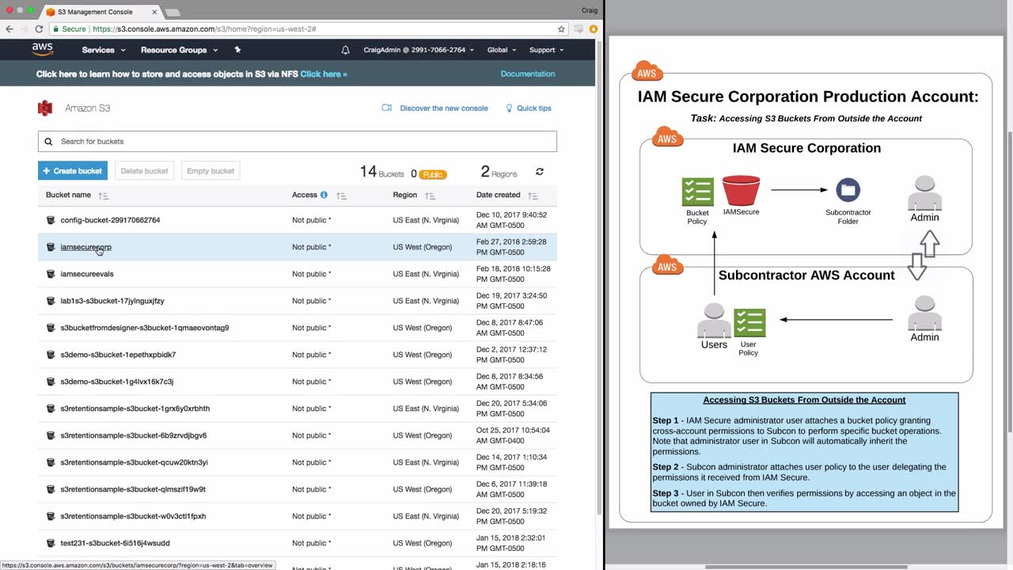The height and width of the screenshot is (570, 1013).
Task: Open the Discover the new console link
Action: (x=444, y=108)
